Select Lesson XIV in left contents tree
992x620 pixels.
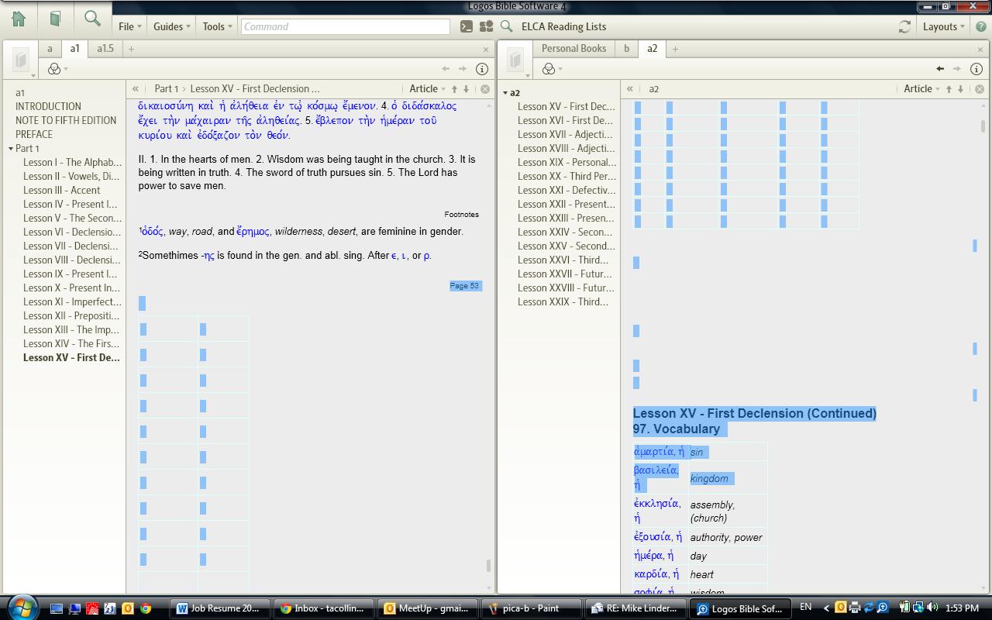point(71,344)
